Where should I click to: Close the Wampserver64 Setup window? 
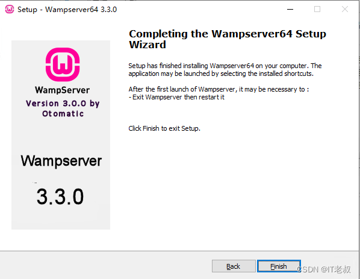click(x=344, y=10)
